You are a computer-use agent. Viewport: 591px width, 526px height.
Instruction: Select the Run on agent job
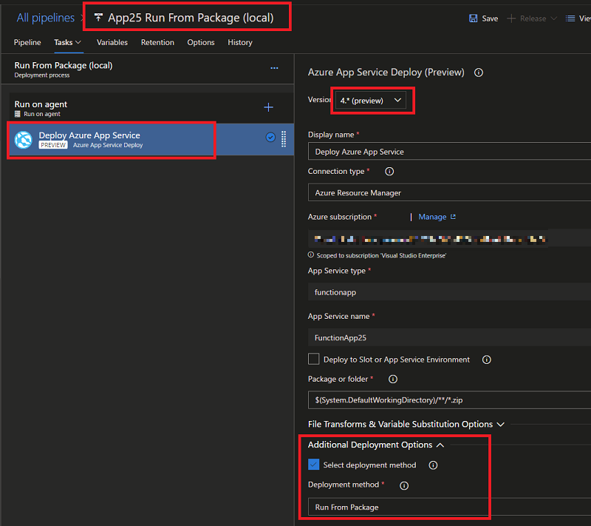(151, 108)
